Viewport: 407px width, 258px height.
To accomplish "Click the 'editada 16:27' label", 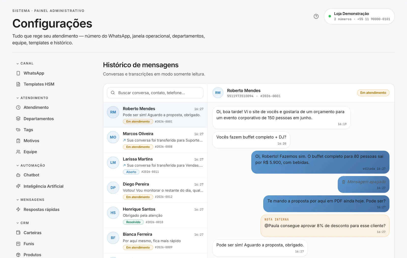I will point(374,169).
